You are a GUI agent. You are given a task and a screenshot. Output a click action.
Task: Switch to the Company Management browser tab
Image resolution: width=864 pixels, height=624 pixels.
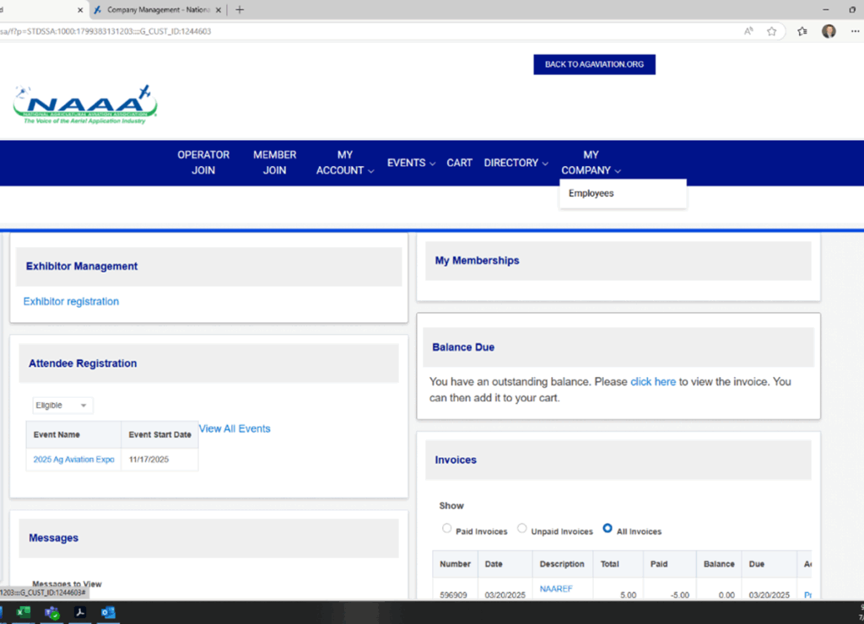pos(157,10)
